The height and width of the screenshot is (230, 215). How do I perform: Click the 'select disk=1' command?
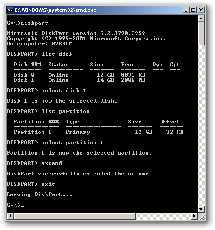point(64,91)
